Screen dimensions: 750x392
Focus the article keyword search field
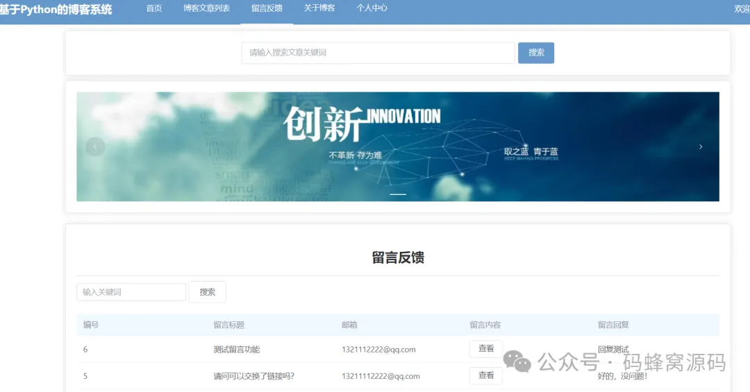(x=378, y=53)
